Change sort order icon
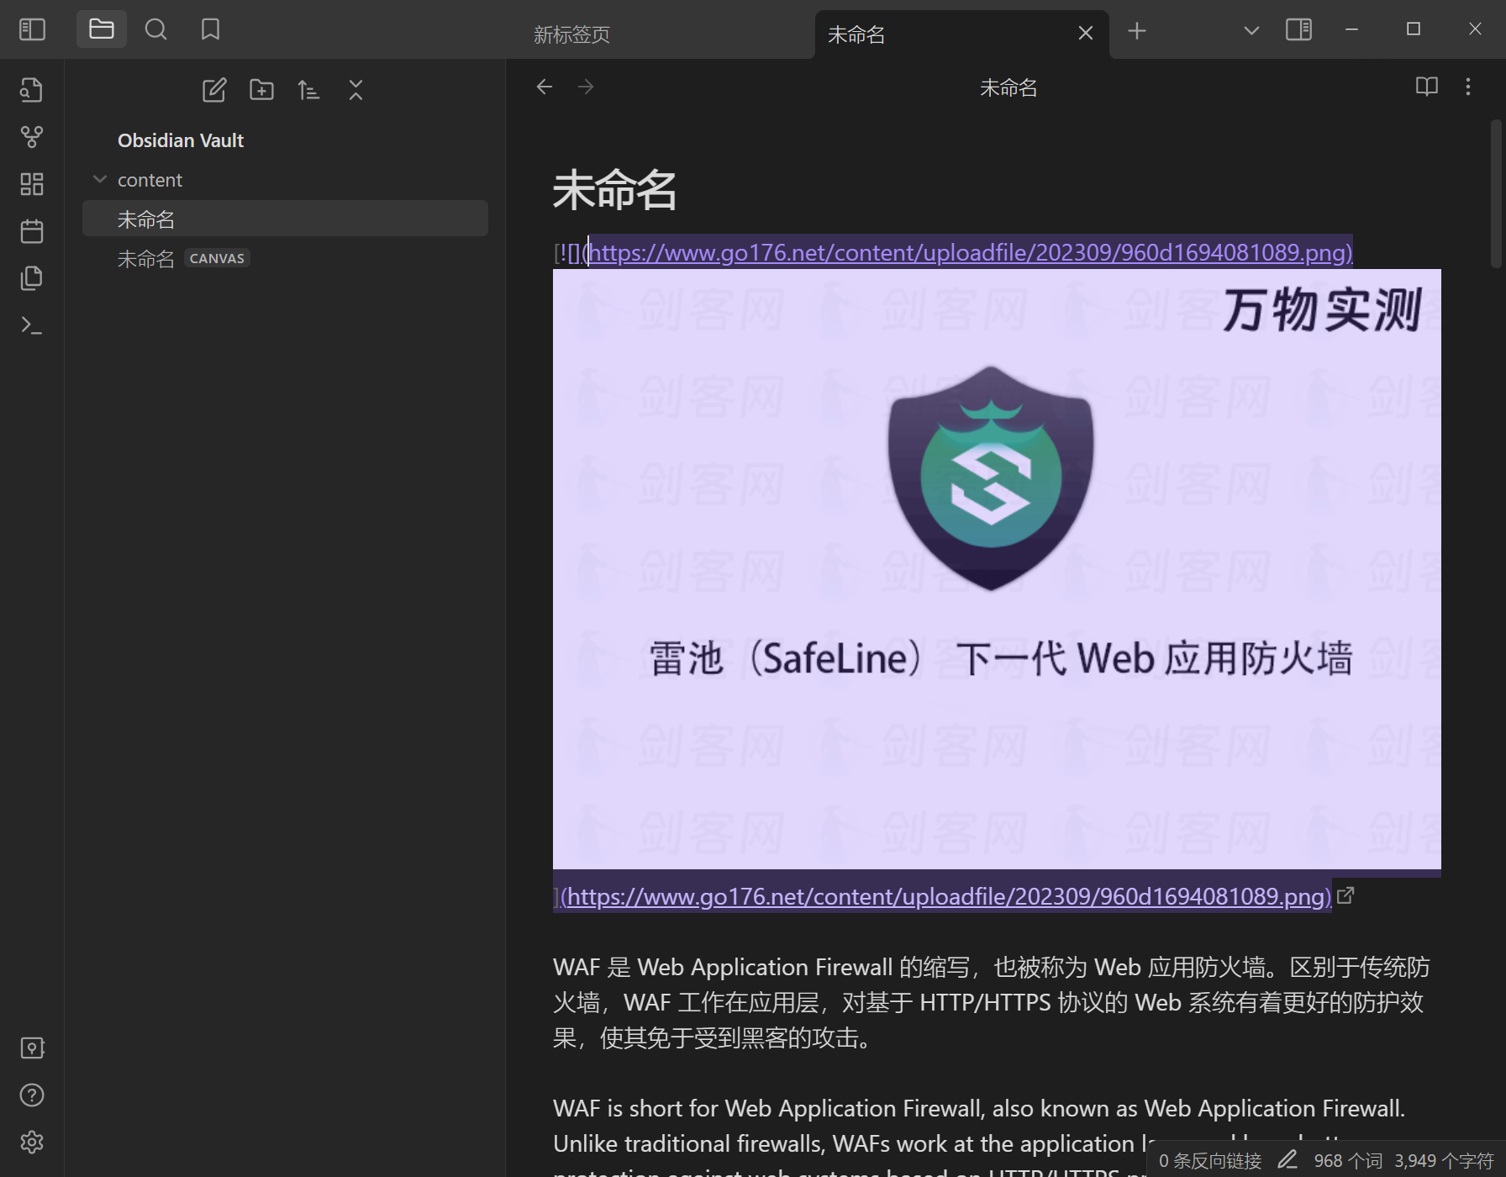 point(308,90)
